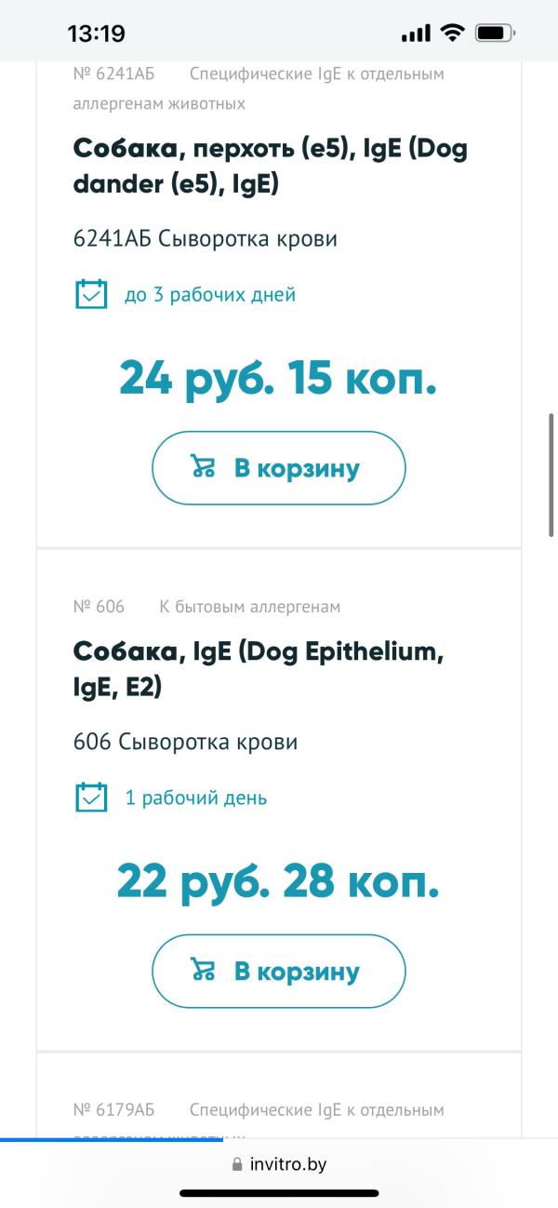558x1208 pixels.
Task: Tap the invitro.by address bar
Action: coord(279,1164)
